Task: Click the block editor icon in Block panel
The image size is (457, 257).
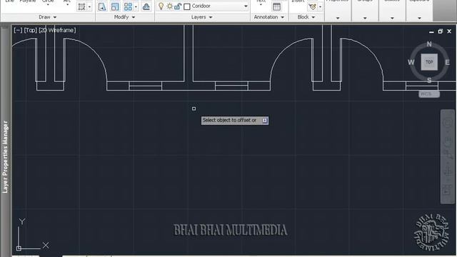Action: (x=312, y=6)
